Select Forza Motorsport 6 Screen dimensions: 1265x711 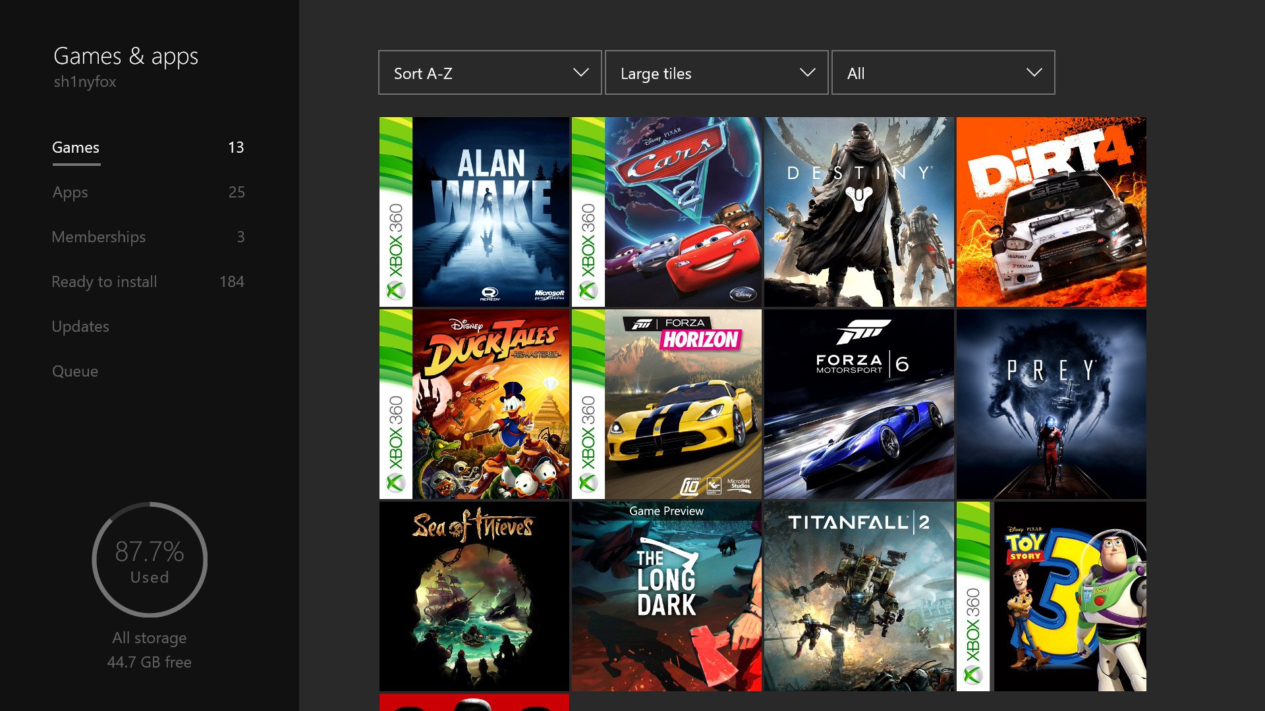858,404
